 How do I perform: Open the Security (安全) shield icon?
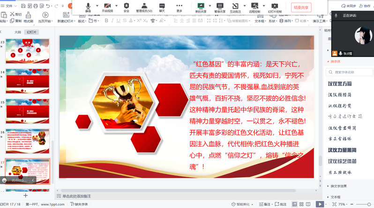pyautogui.click(x=127, y=7)
